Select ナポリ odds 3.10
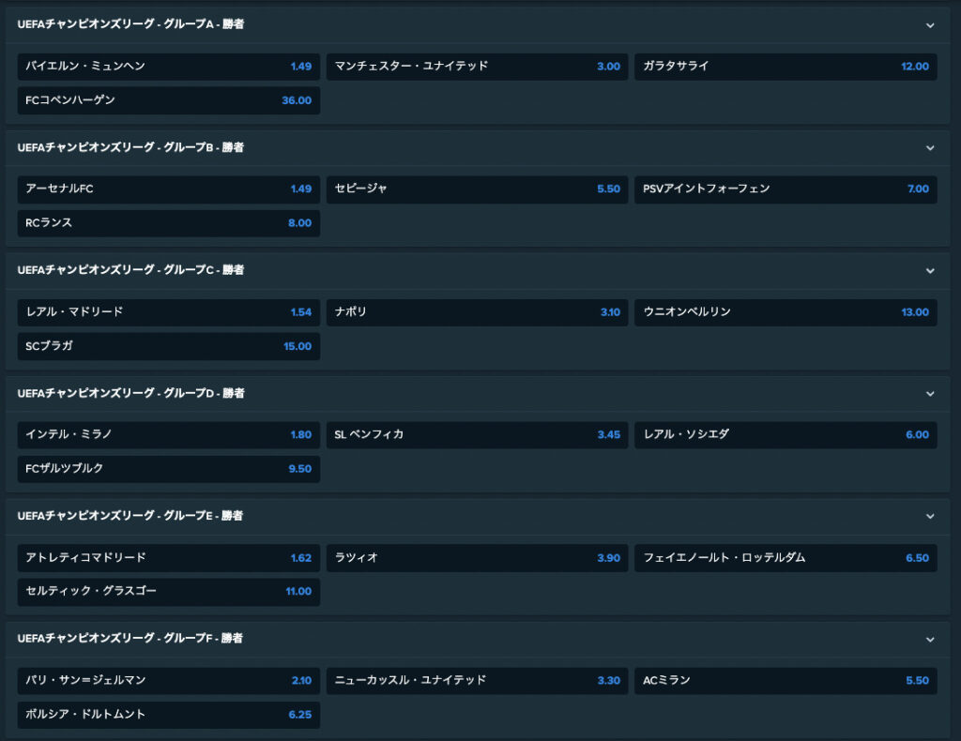 (477, 312)
